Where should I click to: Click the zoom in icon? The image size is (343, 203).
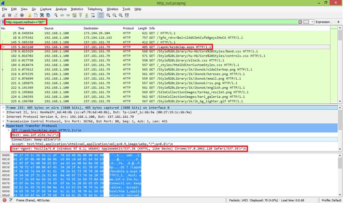[108, 15]
